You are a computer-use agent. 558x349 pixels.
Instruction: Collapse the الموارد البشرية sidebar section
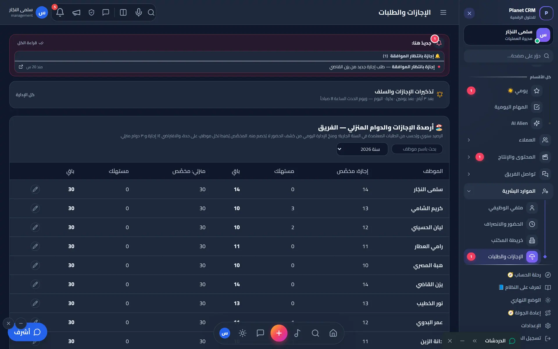click(x=509, y=191)
